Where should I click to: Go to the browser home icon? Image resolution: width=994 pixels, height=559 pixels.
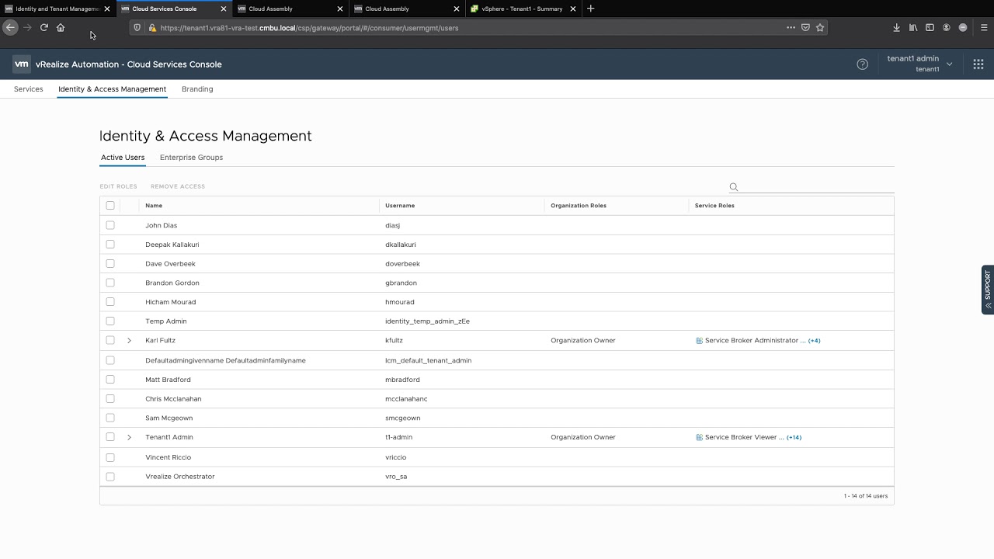tap(61, 27)
